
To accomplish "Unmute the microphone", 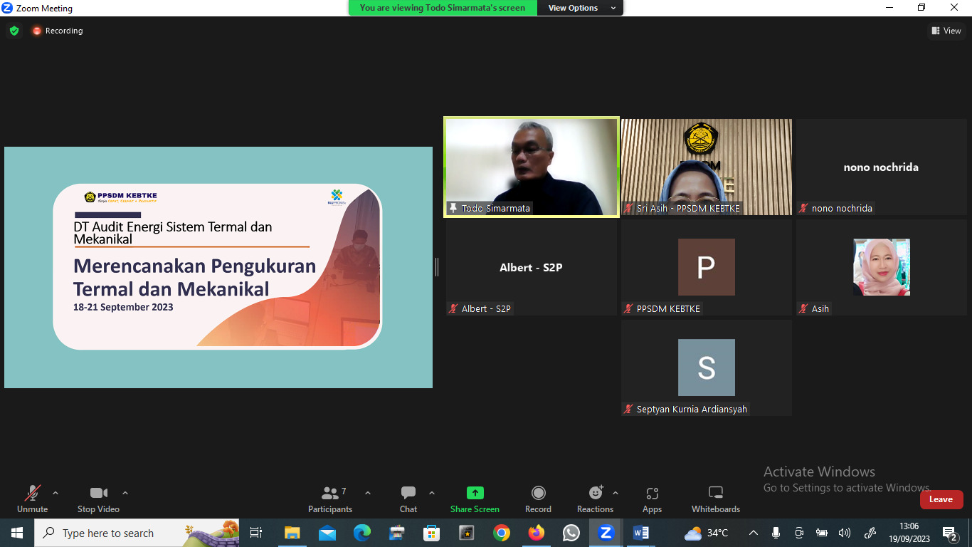I will point(33,499).
